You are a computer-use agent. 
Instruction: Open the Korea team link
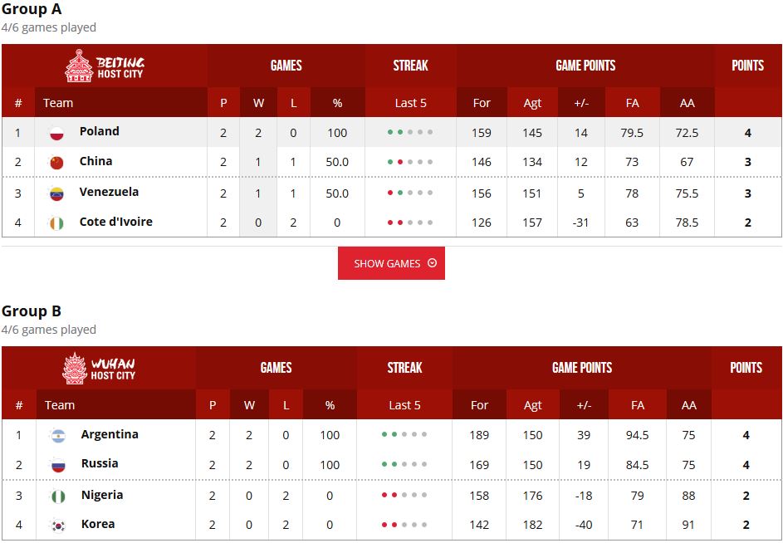(98, 524)
